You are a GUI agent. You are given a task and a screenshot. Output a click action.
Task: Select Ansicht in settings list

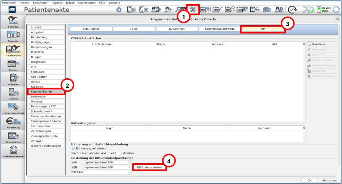(x=46, y=27)
